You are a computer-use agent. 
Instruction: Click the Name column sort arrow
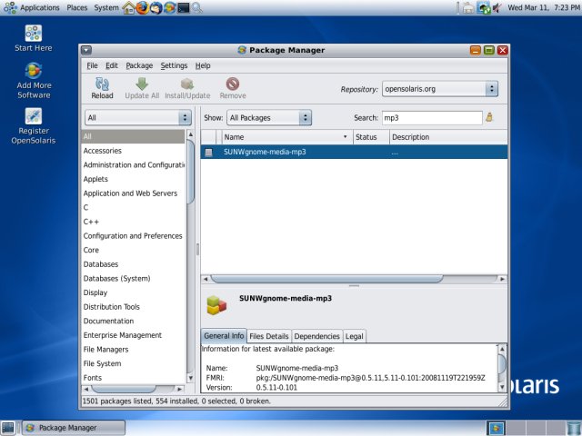(345, 137)
